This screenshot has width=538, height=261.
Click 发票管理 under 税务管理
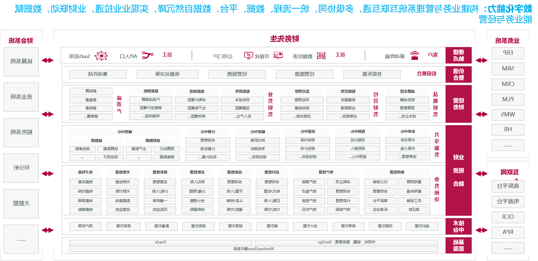pos(160,182)
